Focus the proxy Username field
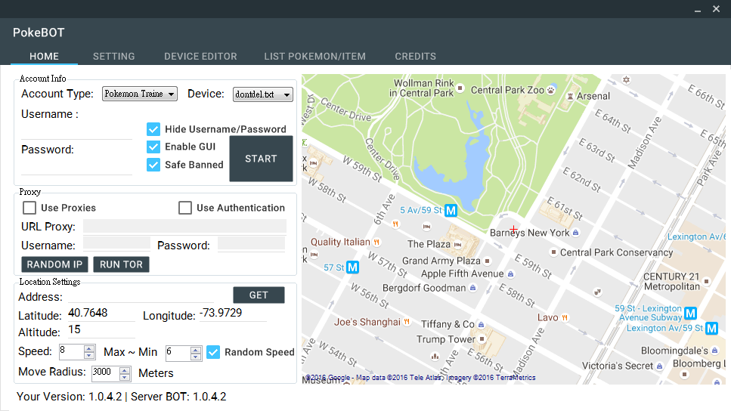This screenshot has height=411, width=731. 116,244
